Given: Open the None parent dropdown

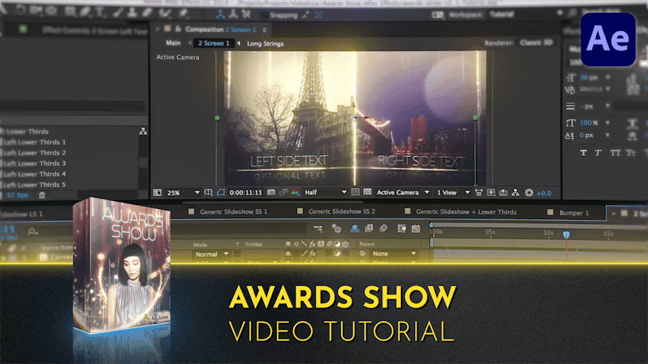Looking at the screenshot, I should pyautogui.click(x=394, y=253).
